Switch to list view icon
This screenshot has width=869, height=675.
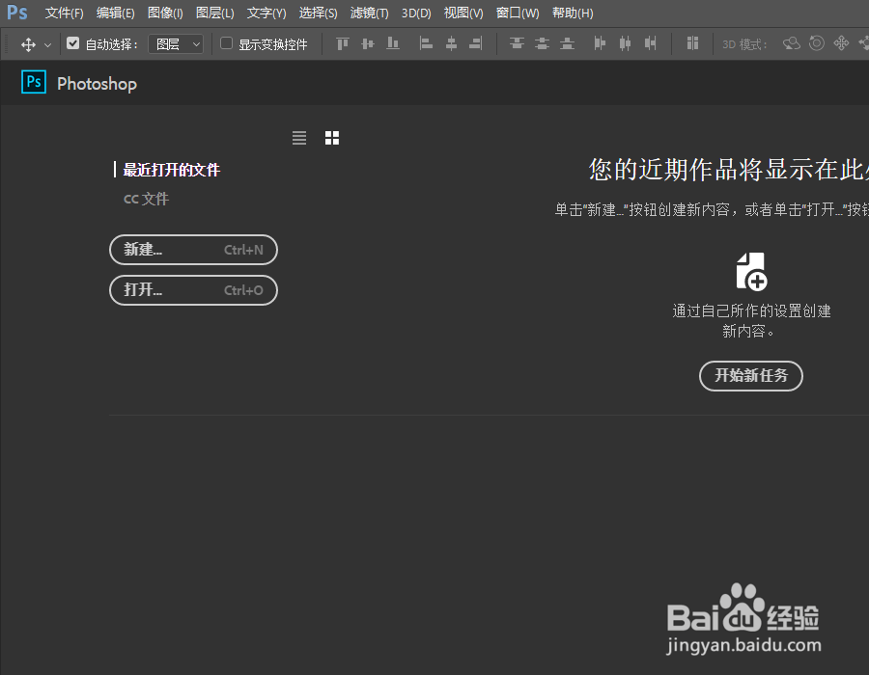coord(299,138)
